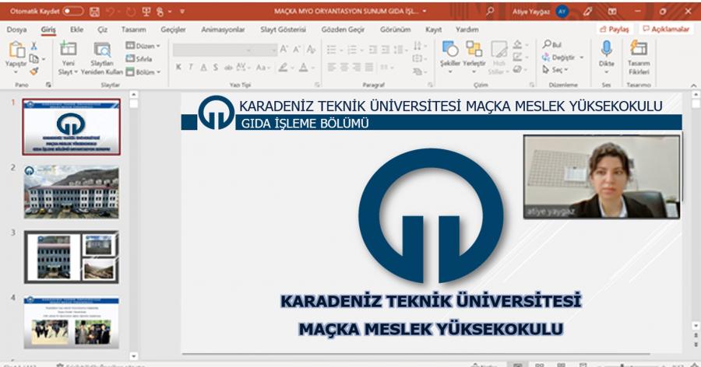701x367 pixels.
Task: Click the Paylaş share button
Action: 615,30
